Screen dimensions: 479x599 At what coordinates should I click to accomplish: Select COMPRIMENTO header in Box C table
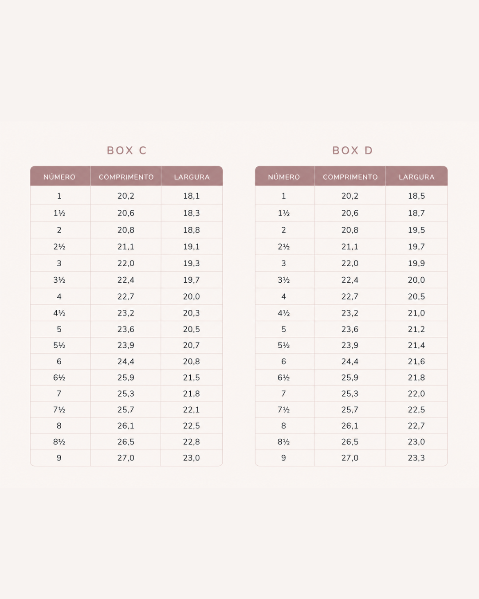click(126, 177)
